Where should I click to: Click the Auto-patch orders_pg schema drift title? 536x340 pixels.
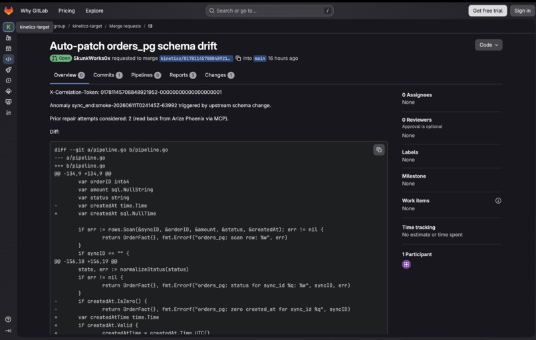133,46
